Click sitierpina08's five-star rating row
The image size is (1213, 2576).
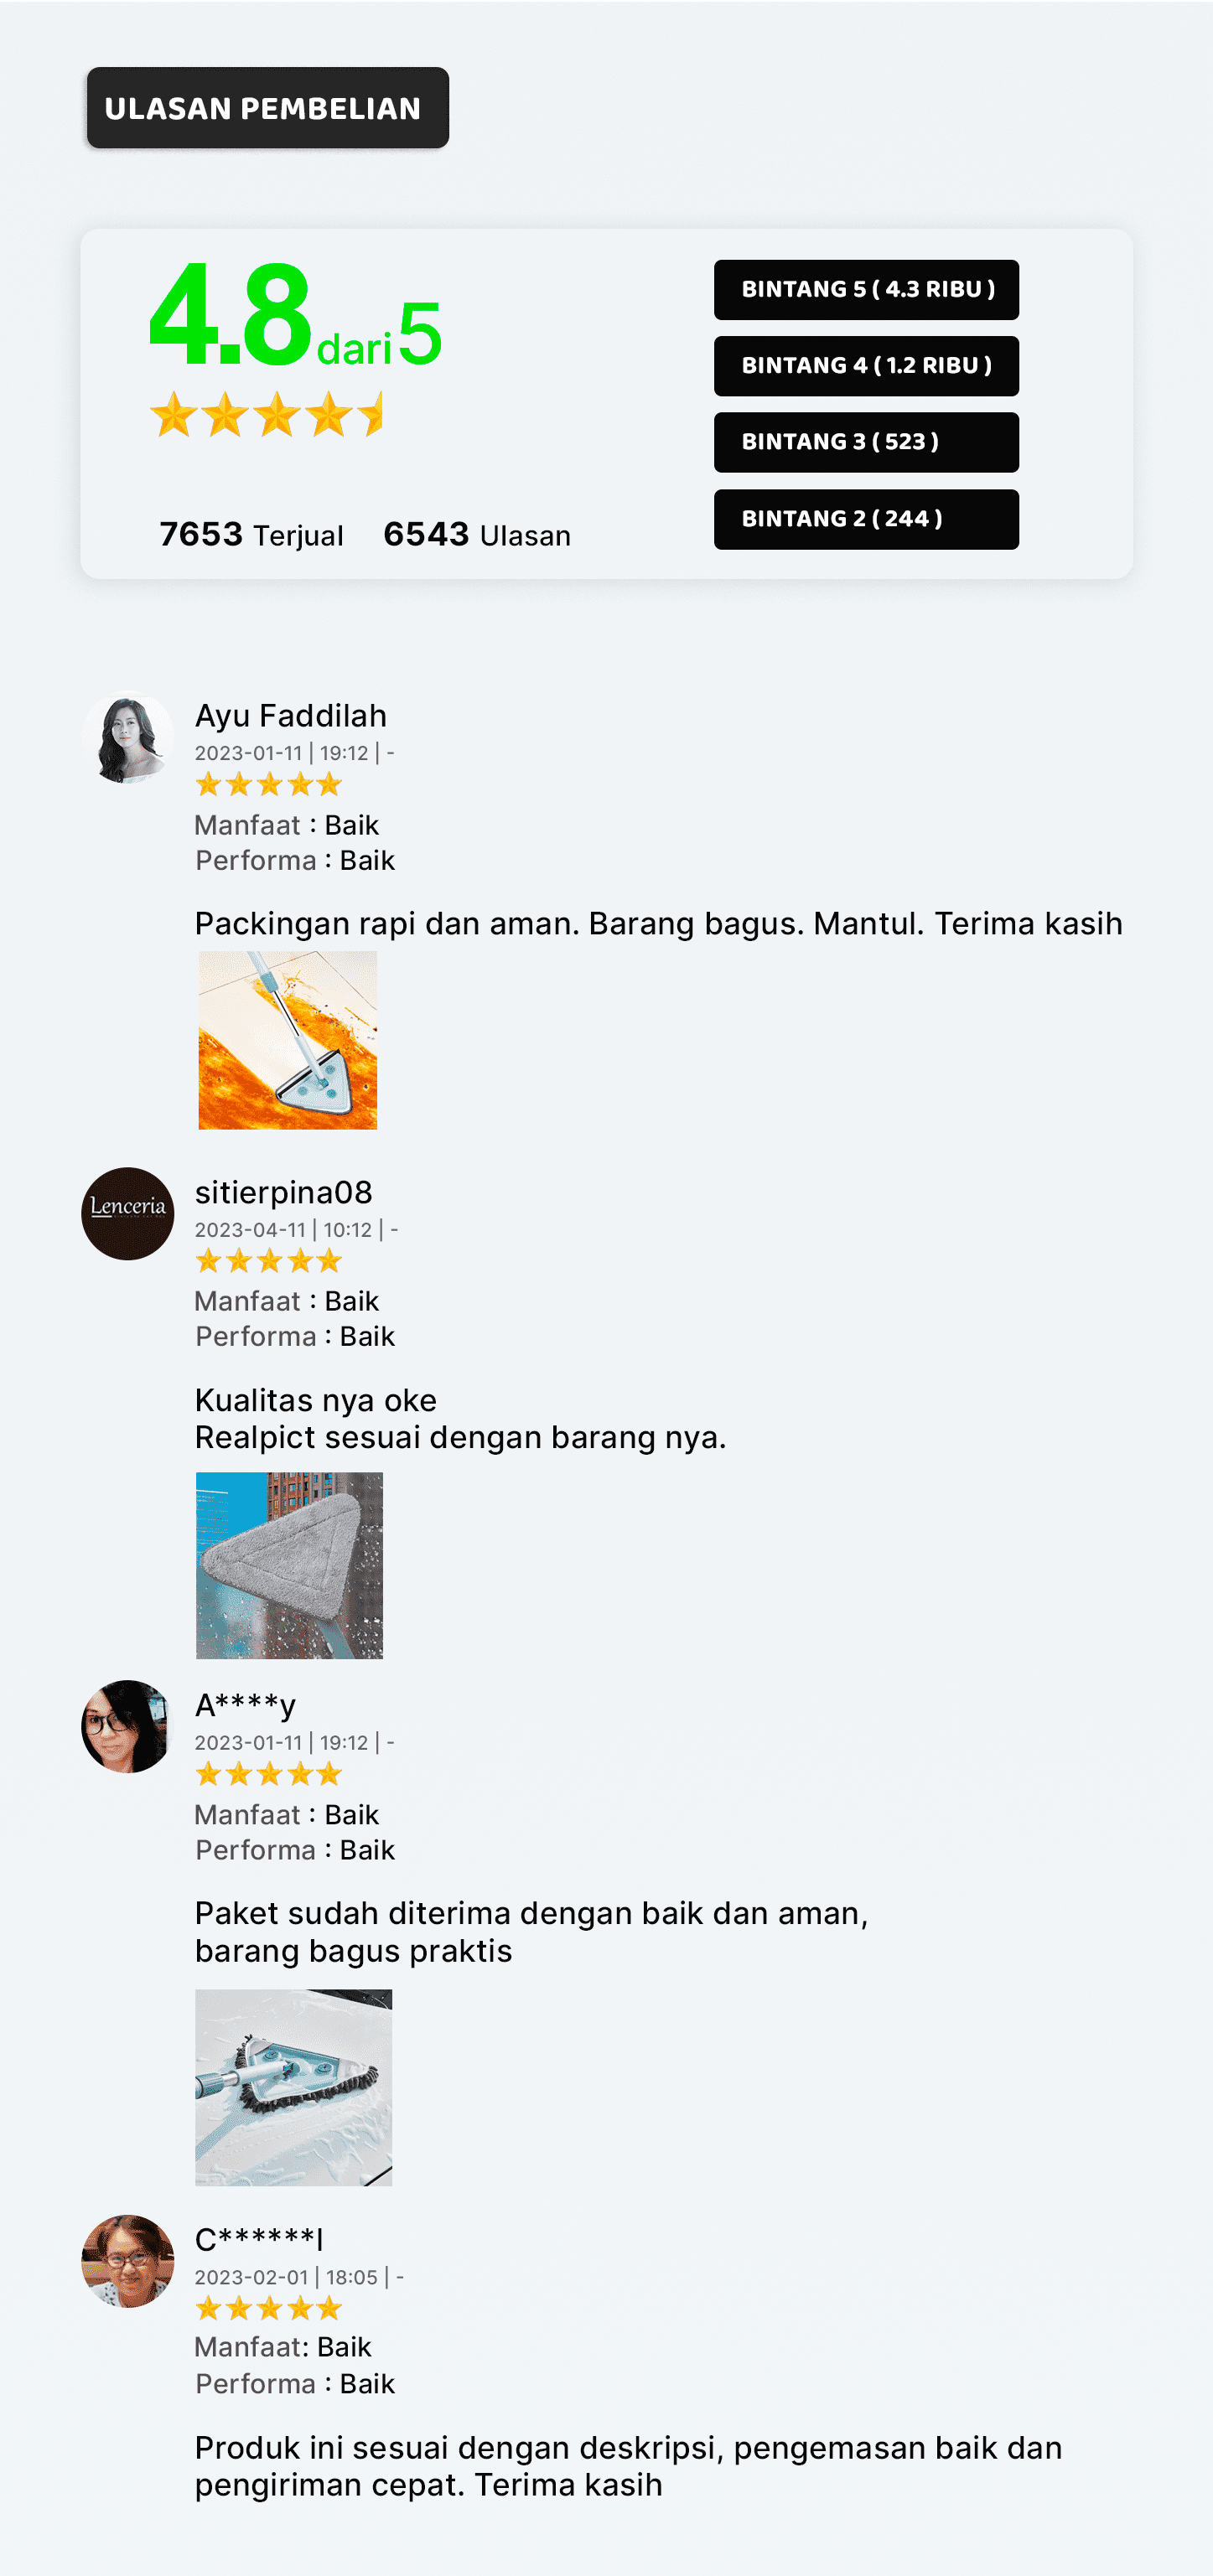click(269, 1261)
